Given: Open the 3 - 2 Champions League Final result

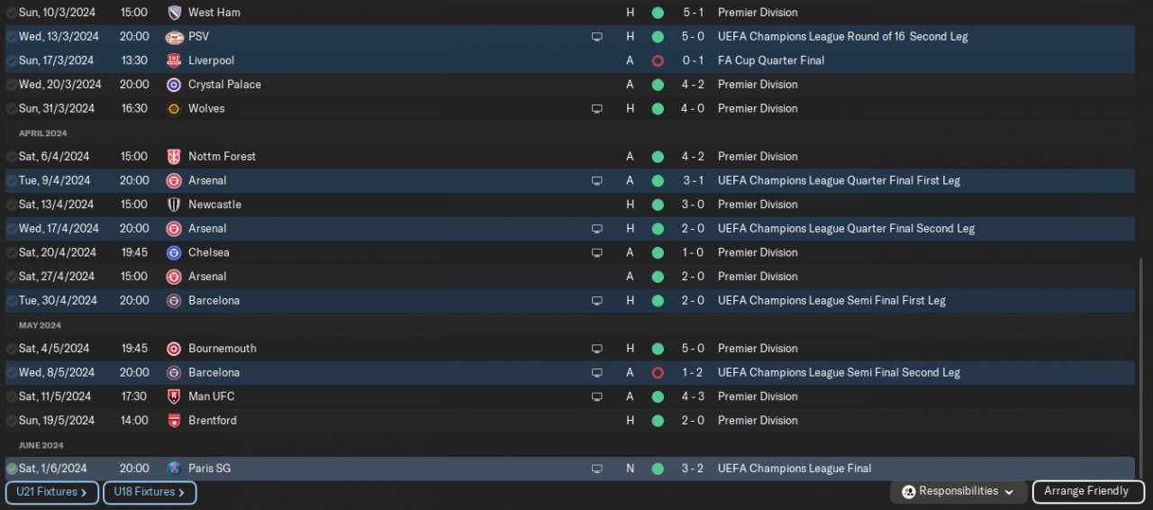Looking at the screenshot, I should click(694, 469).
